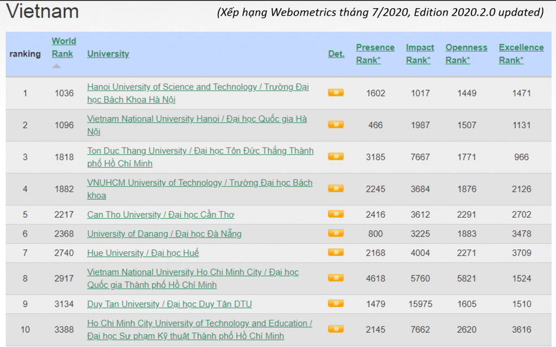
Task: Click the Webometrics 7/2020 edition caption
Action: 380,12
